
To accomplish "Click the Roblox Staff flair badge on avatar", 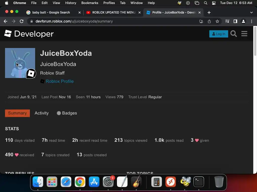I will (x=31, y=73).
